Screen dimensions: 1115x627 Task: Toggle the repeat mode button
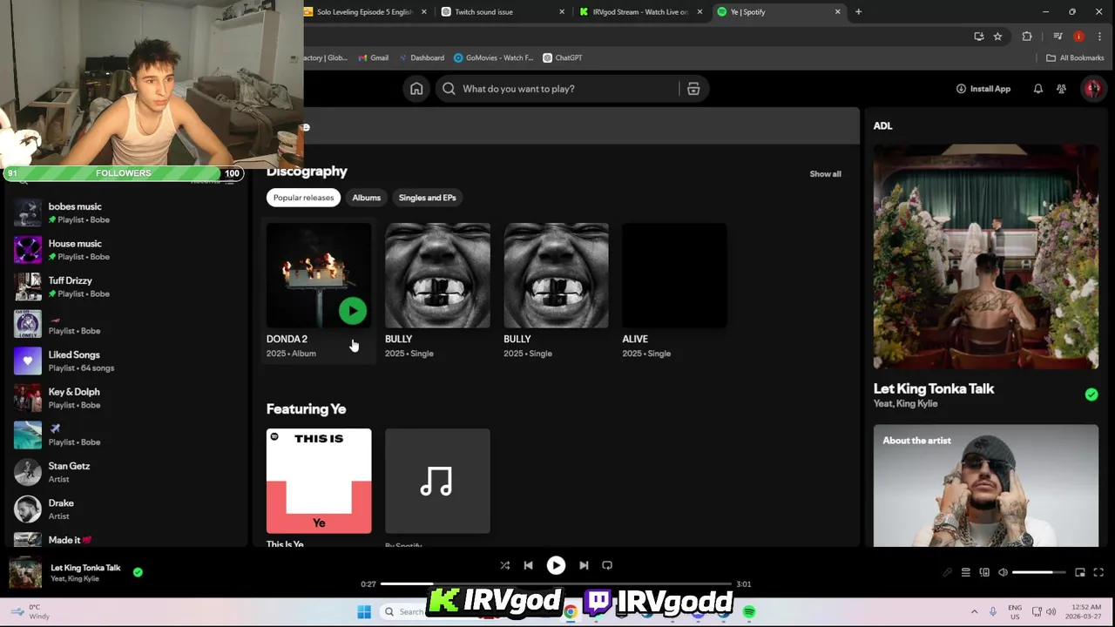(607, 565)
